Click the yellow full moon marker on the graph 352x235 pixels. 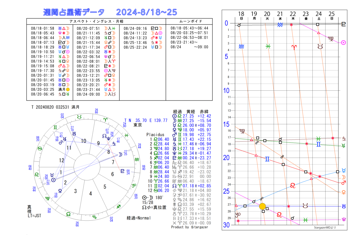coord(263,206)
